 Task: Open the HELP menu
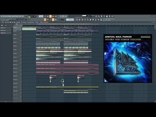pos(23,16)
